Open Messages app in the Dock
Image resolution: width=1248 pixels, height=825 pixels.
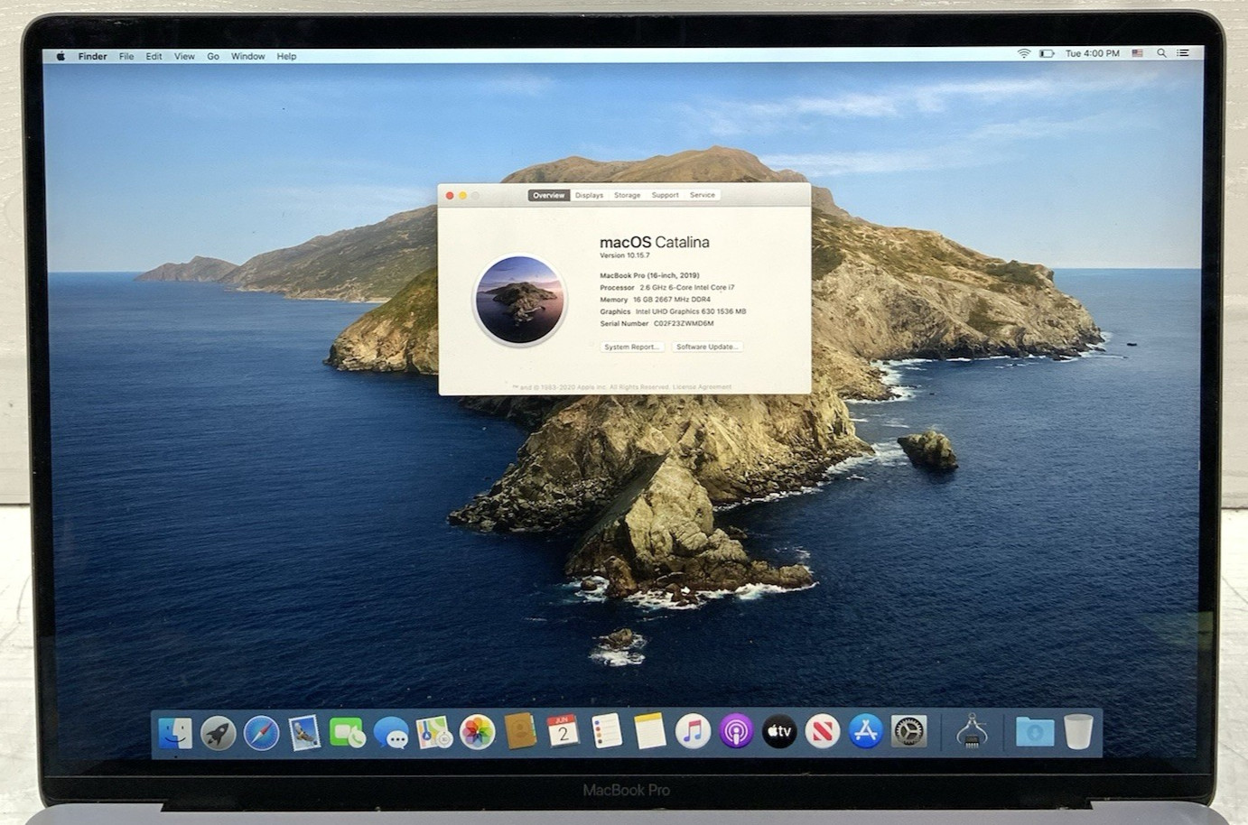[391, 732]
